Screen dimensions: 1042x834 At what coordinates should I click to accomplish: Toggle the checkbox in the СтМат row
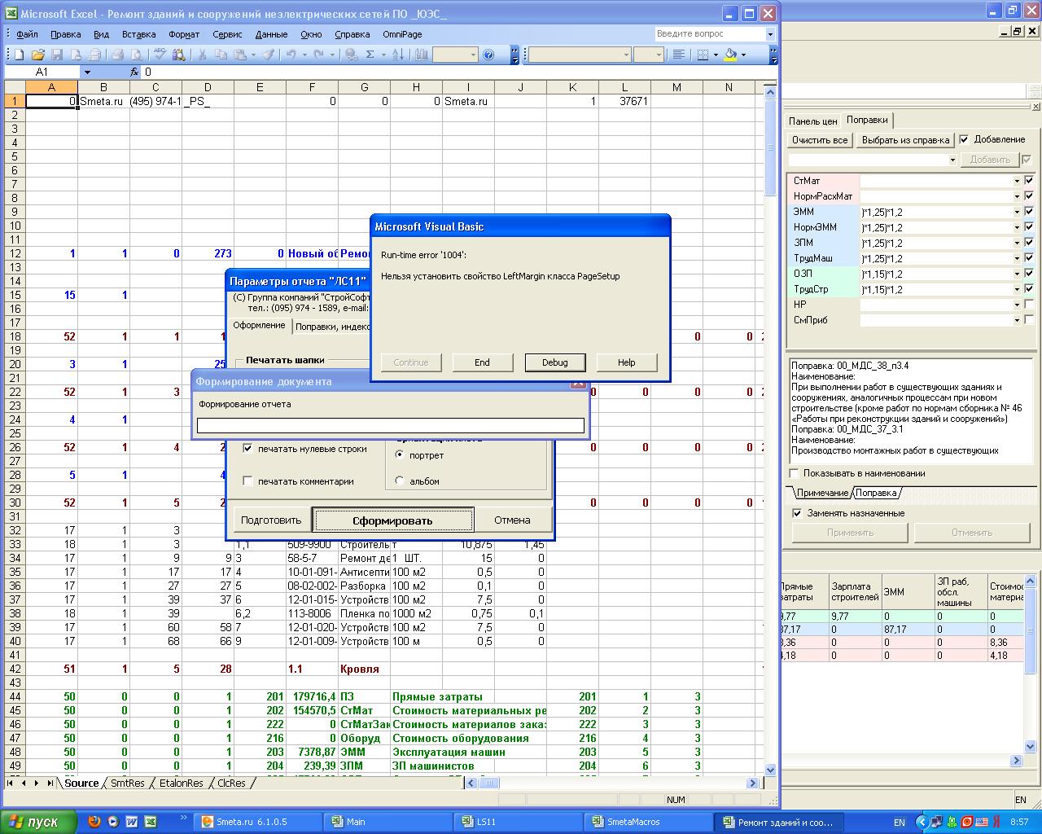[1029, 181]
